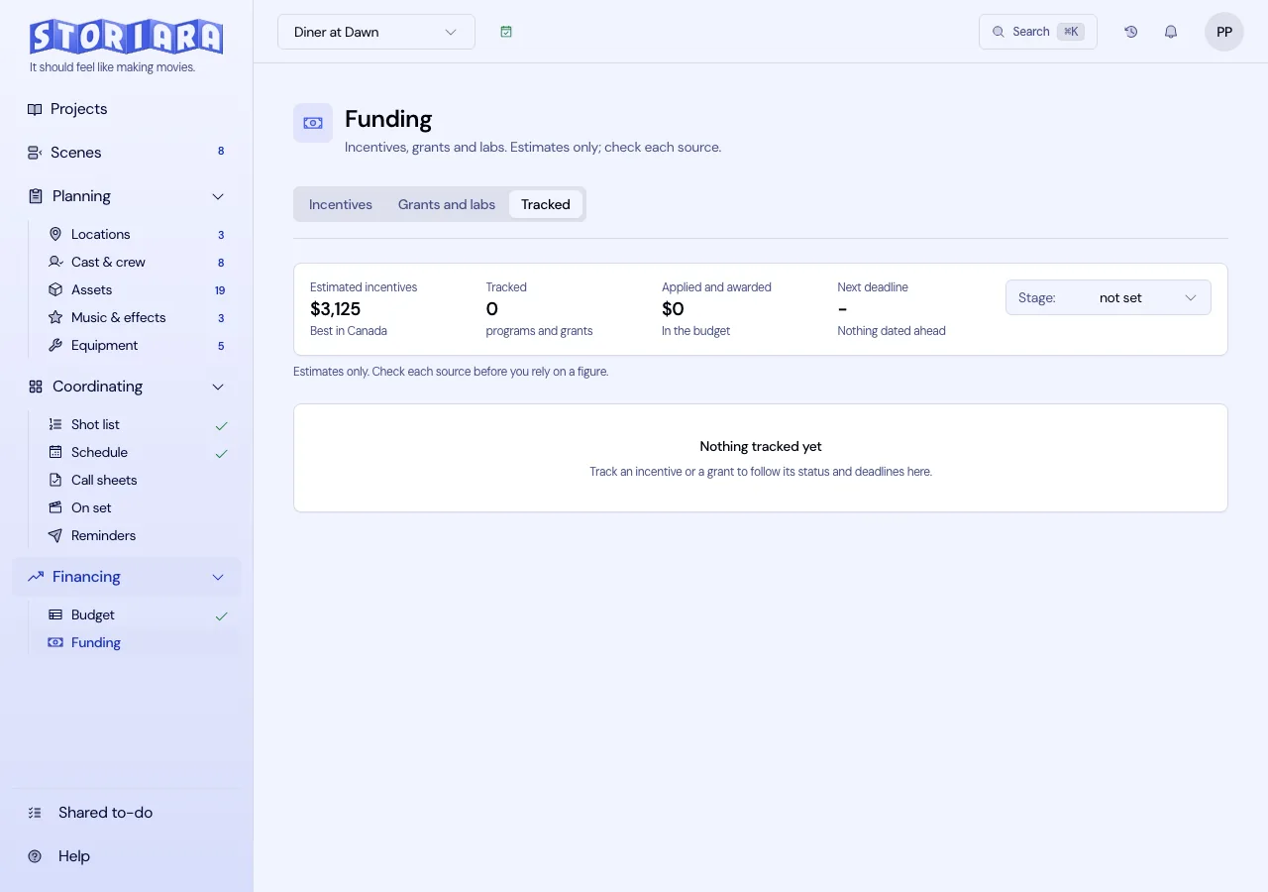Screen dimensions: 1268x892
Task: Click the Shared to-do checklist icon
Action: (x=35, y=813)
